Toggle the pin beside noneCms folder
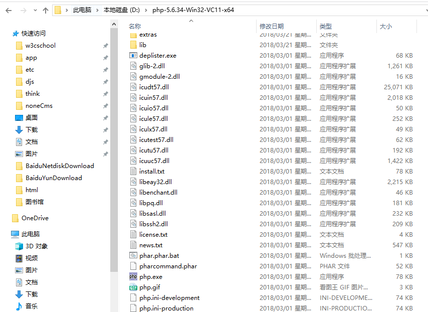This screenshot has width=428, height=312. pos(106,106)
